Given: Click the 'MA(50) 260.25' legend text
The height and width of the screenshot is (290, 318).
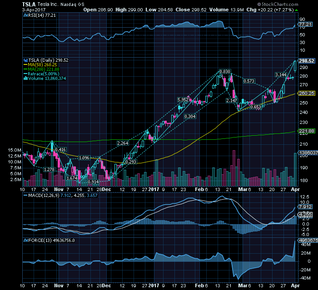Looking at the screenshot, I should click(x=42, y=65).
